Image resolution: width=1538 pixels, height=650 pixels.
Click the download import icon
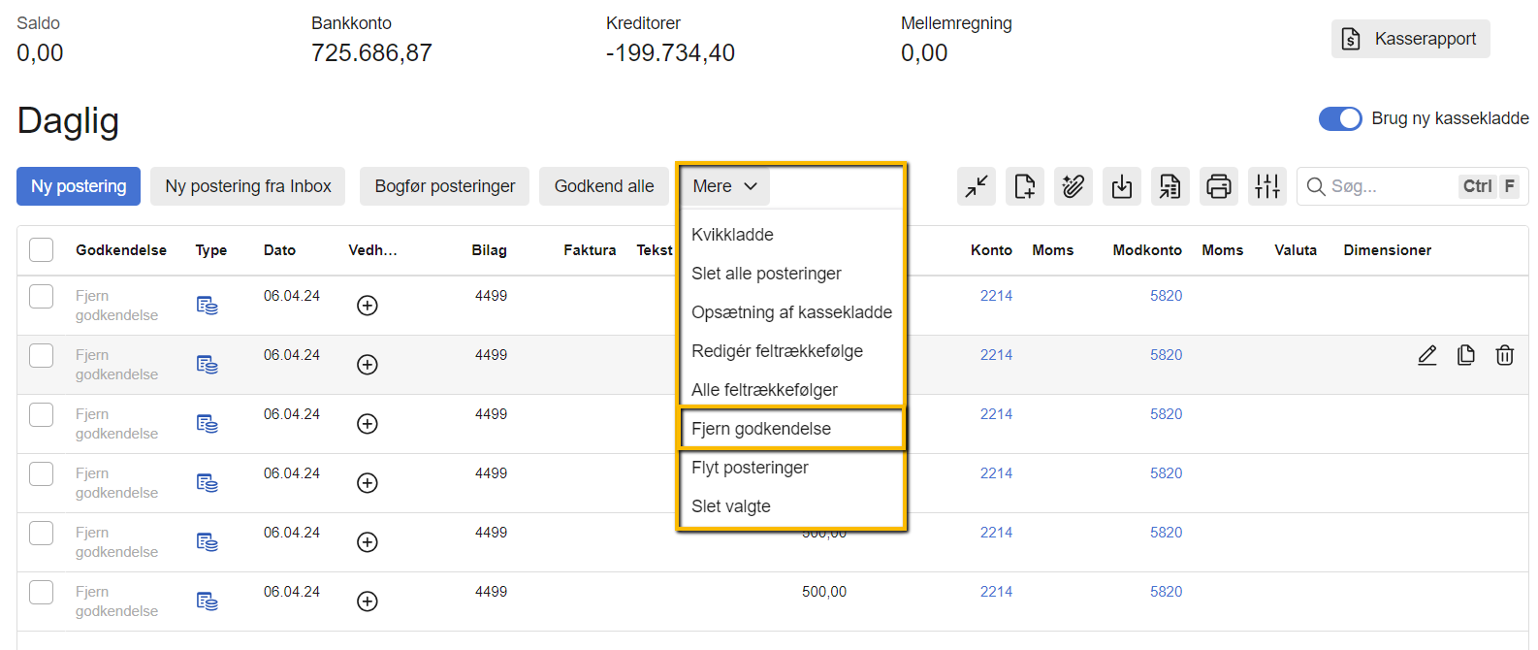(x=1122, y=186)
